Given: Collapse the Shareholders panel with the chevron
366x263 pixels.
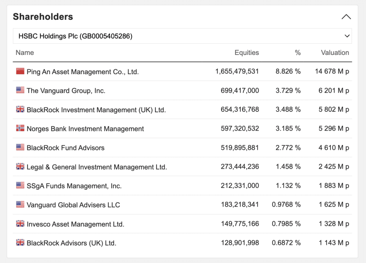Looking at the screenshot, I should pyautogui.click(x=346, y=17).
